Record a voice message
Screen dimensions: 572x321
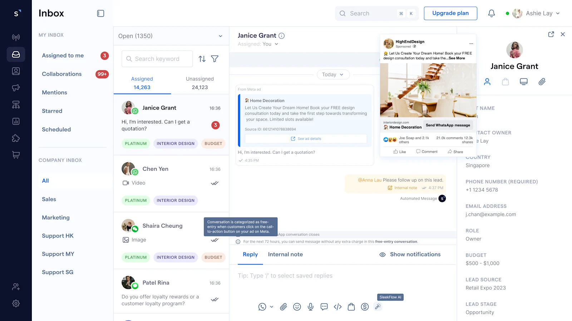310,307
